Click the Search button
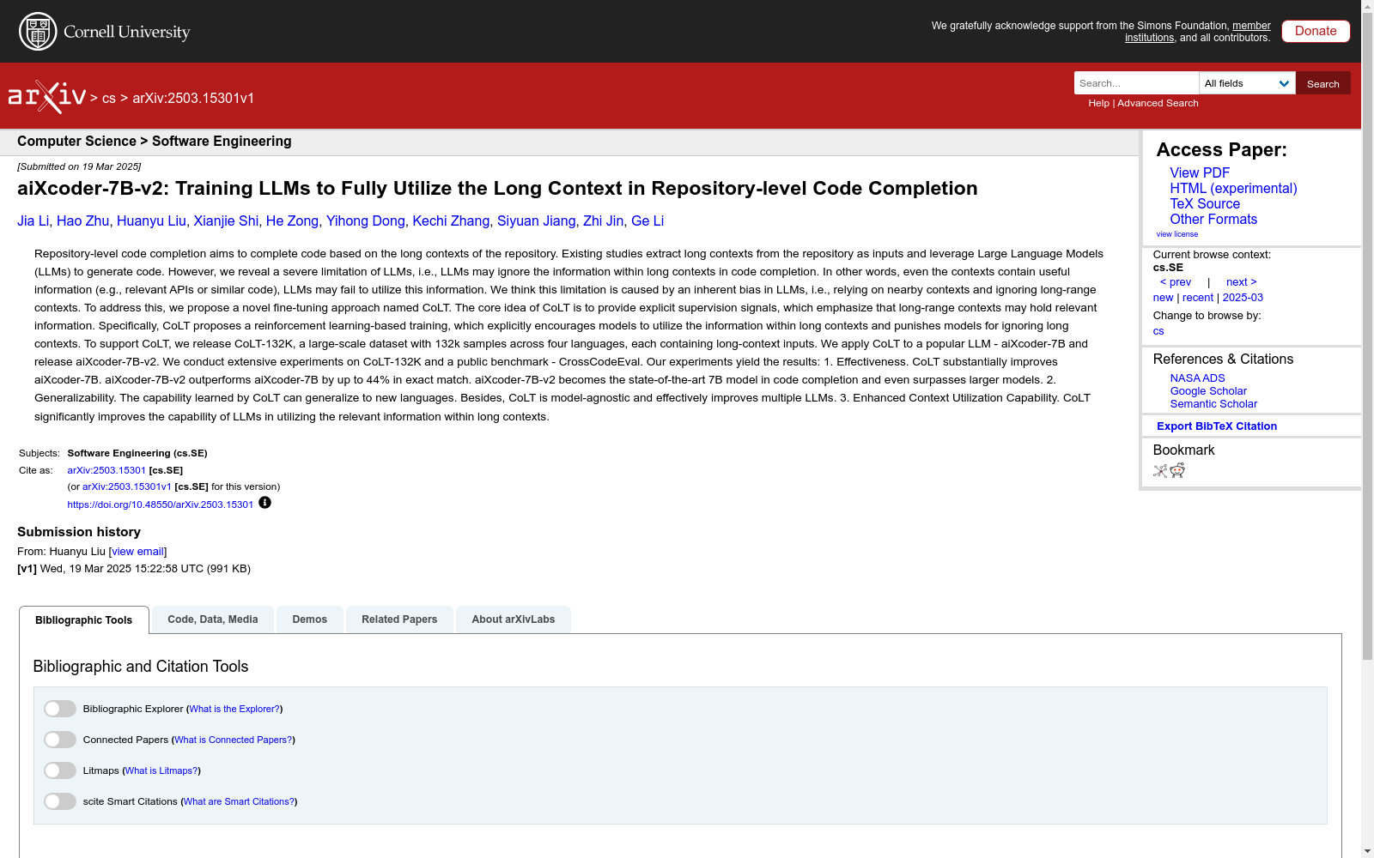 point(1323,83)
